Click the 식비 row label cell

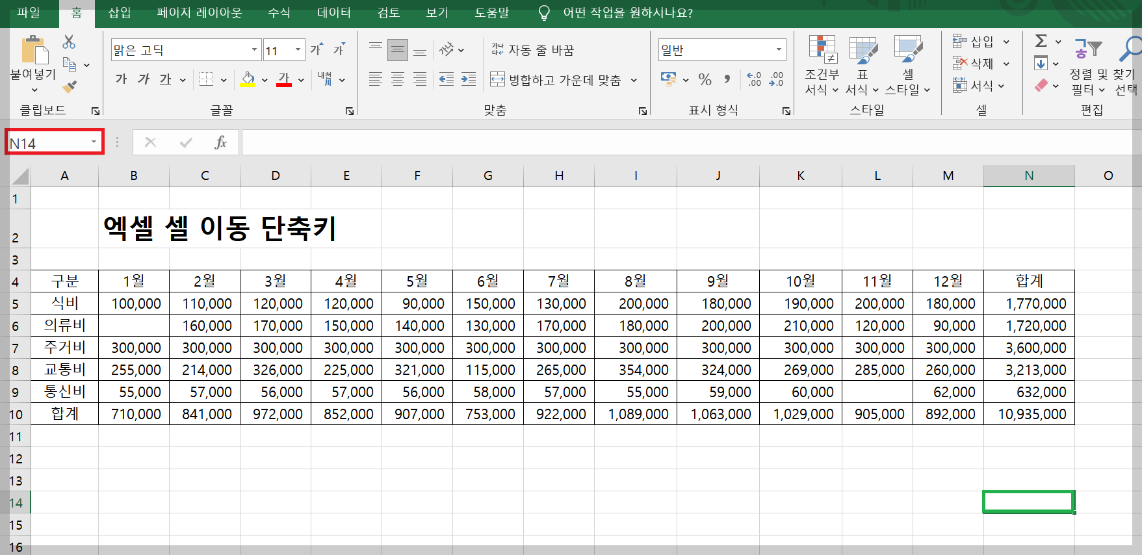pos(65,303)
